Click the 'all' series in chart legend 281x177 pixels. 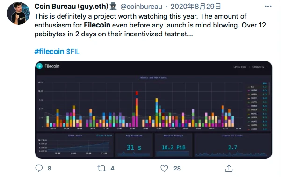point(252,87)
